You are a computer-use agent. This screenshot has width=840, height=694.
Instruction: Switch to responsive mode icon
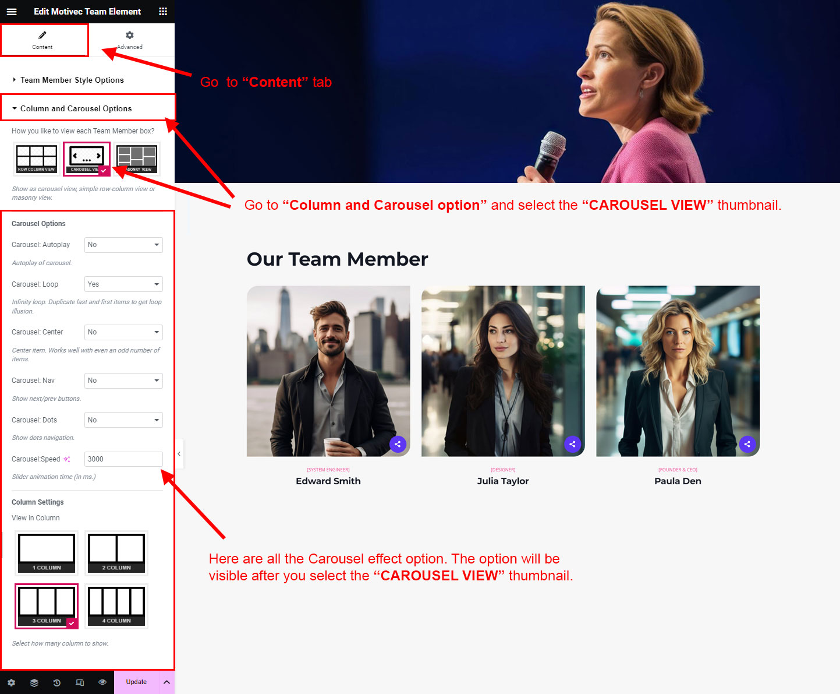(x=80, y=682)
